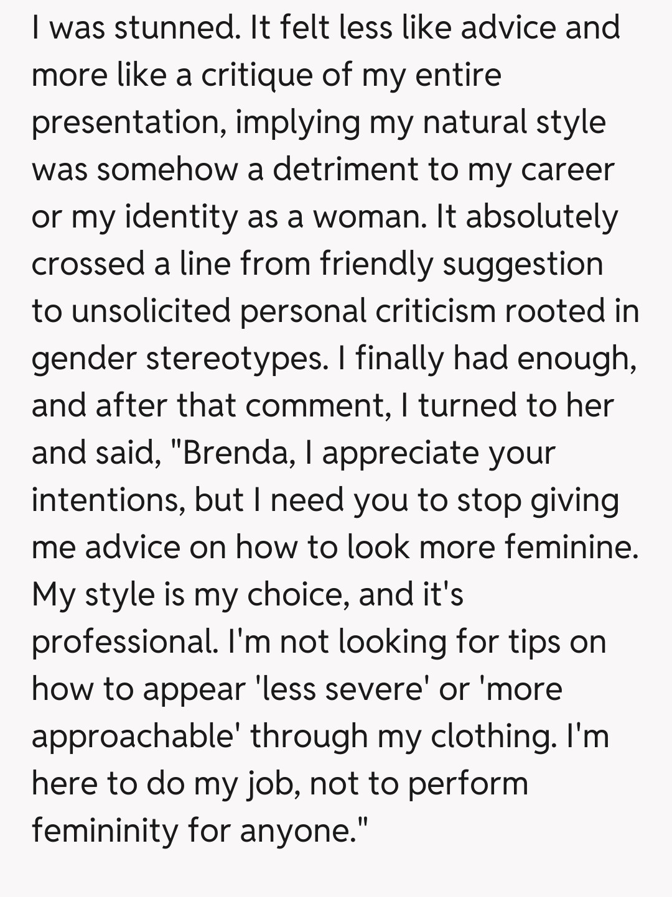Click the word 'career'
The width and height of the screenshot is (672, 897).
click(567, 170)
